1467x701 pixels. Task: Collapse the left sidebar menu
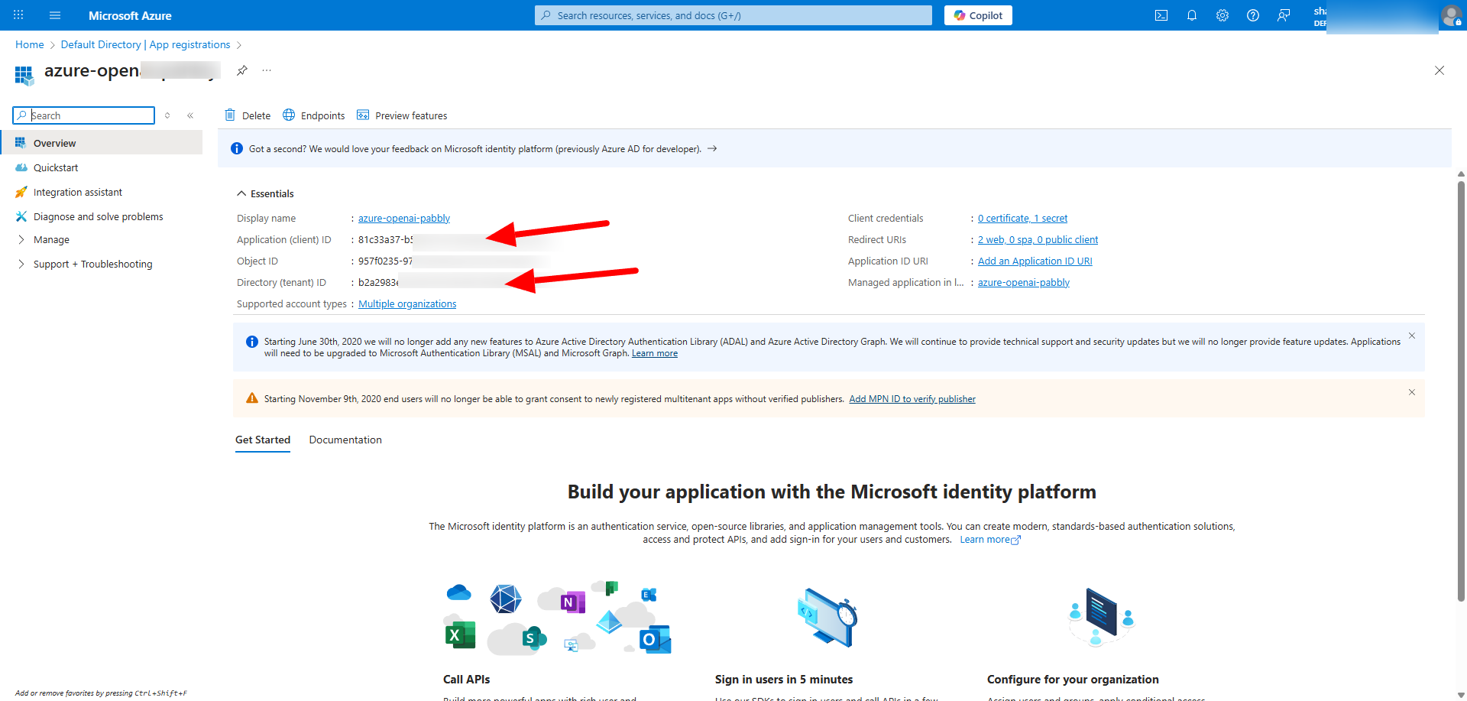pos(190,115)
